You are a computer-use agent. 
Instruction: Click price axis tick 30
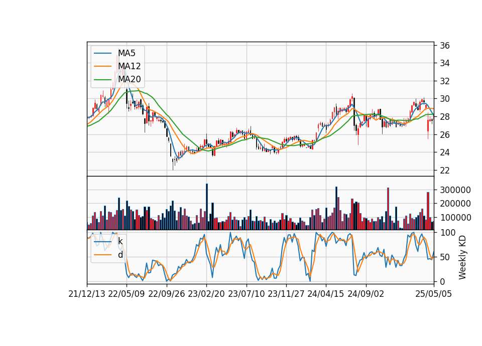tap(445, 99)
